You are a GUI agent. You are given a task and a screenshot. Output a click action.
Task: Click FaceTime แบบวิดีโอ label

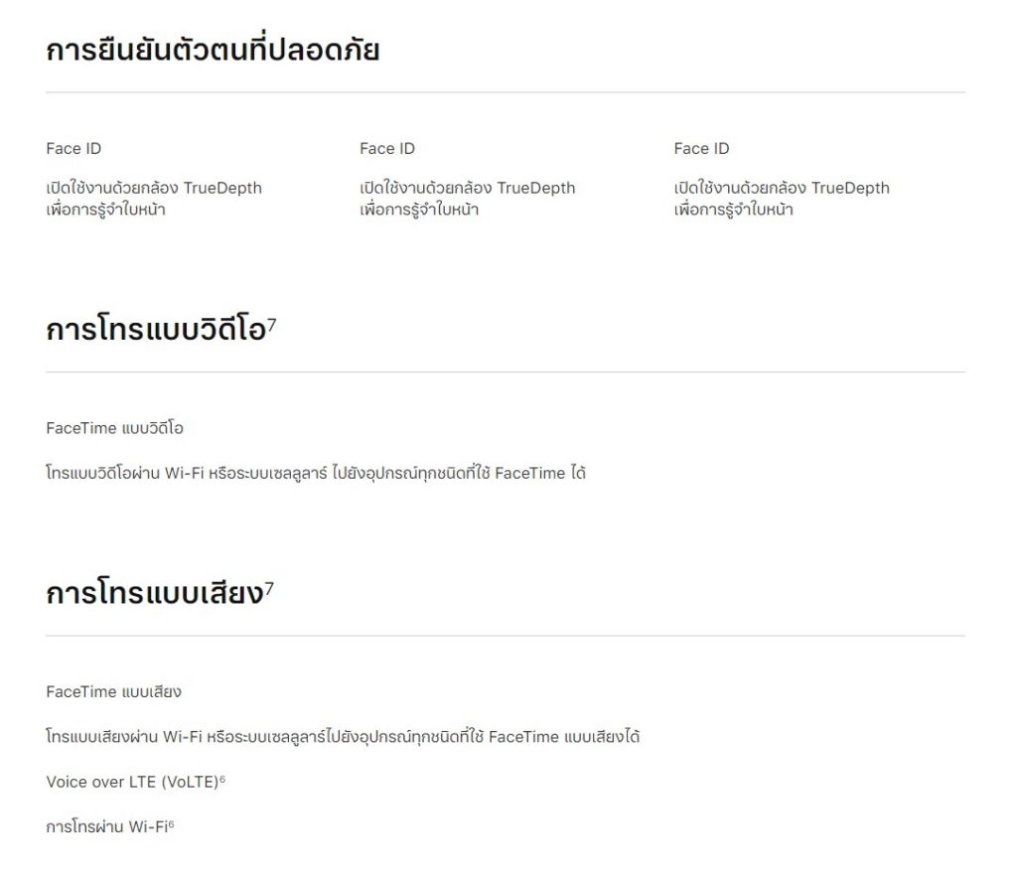pos(115,428)
